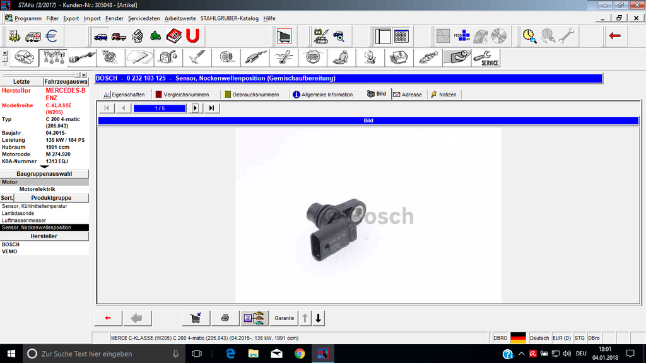This screenshot has height=363, width=646.
Task: Expand vehicle details with down triangle
Action: 44,166
